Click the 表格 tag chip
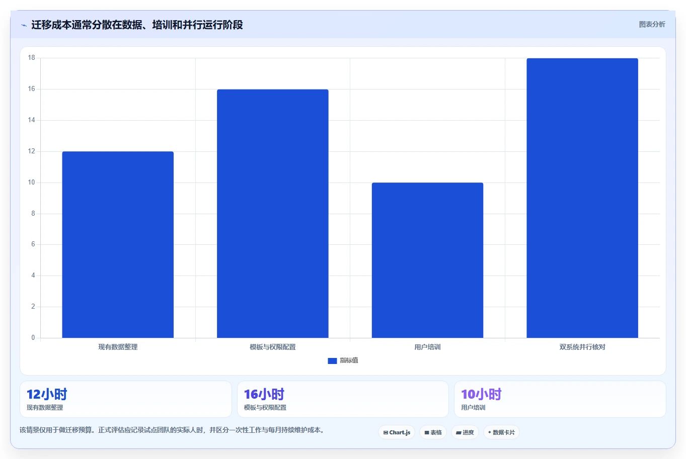The height and width of the screenshot is (459, 686). [x=433, y=432]
